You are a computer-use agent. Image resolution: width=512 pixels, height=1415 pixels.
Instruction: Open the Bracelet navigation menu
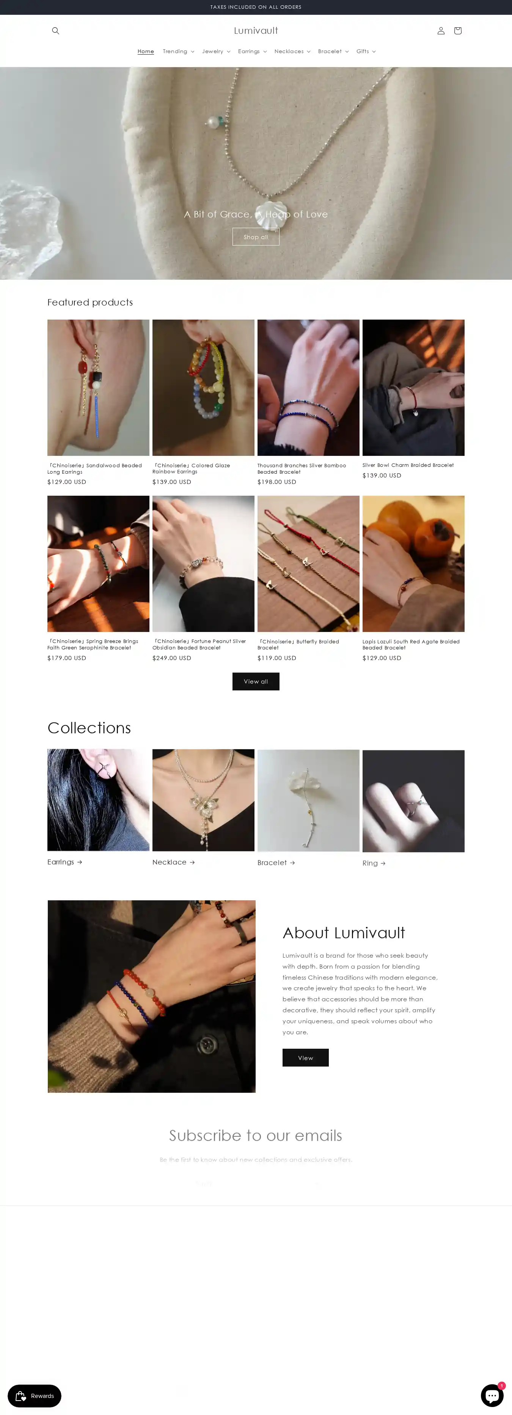[333, 51]
